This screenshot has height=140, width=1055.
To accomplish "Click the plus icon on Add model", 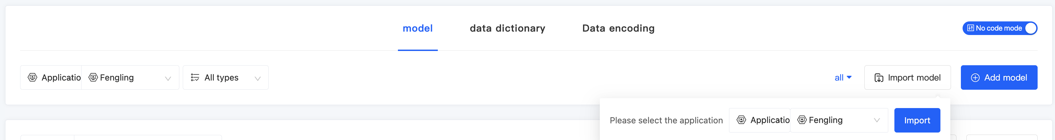I will pos(975,77).
